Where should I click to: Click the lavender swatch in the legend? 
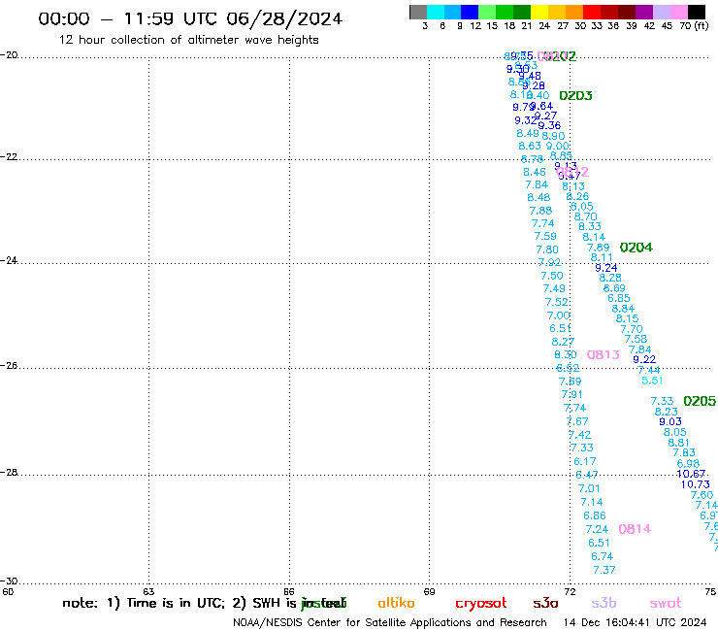(x=662, y=12)
